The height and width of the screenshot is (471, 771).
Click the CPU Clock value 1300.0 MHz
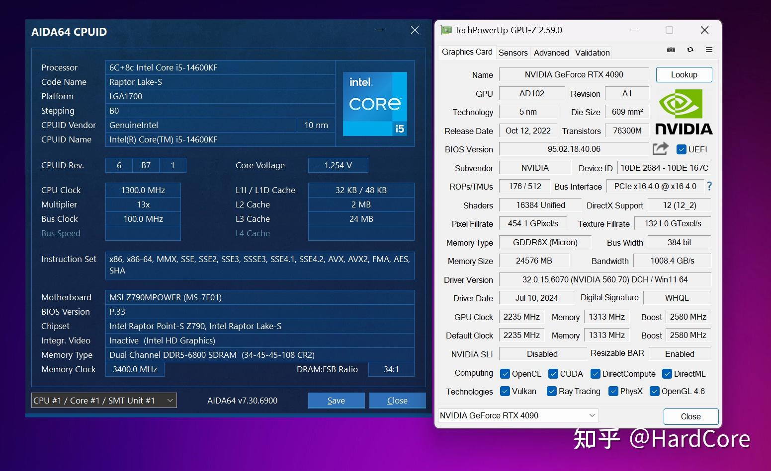tap(143, 190)
